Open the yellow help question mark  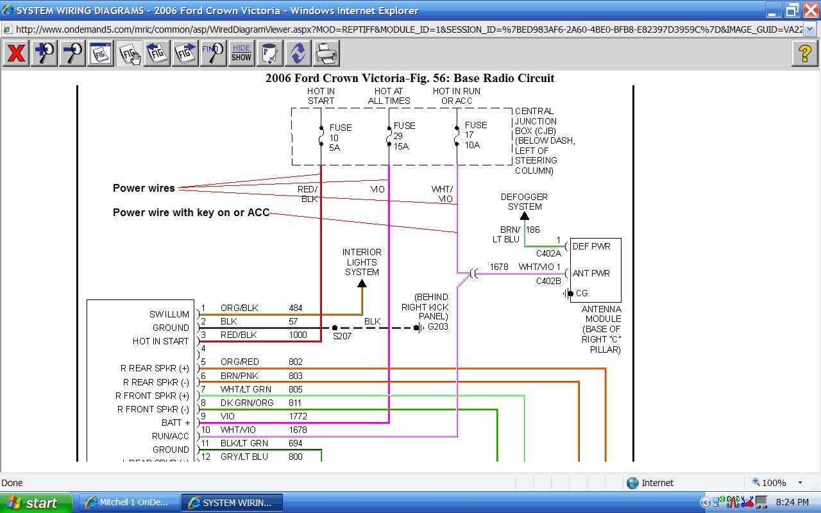(805, 53)
